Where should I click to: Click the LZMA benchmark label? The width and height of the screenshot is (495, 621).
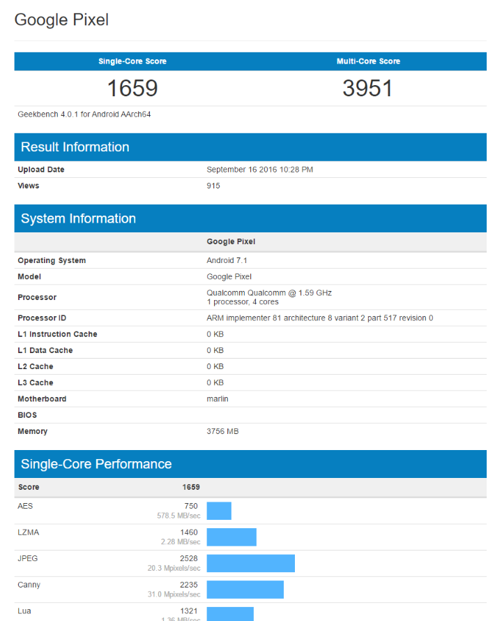pos(28,532)
